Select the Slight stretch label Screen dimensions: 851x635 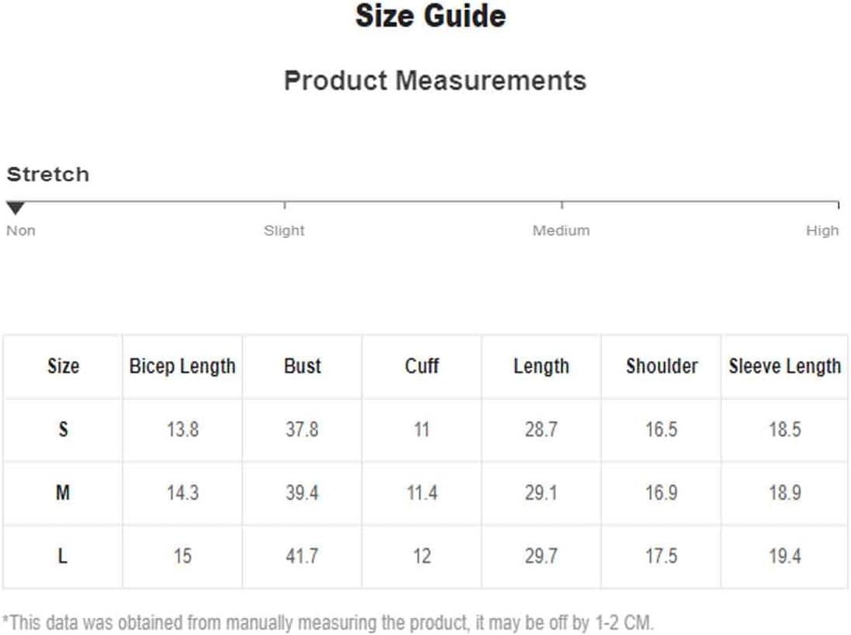(284, 230)
